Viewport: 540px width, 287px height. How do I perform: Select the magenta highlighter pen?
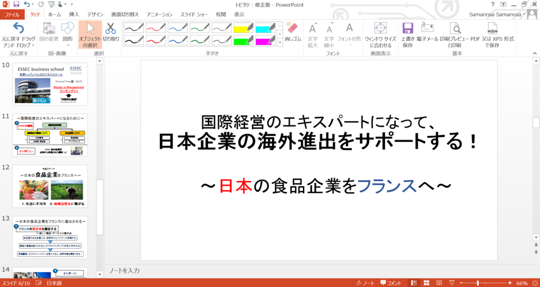[x=266, y=40]
